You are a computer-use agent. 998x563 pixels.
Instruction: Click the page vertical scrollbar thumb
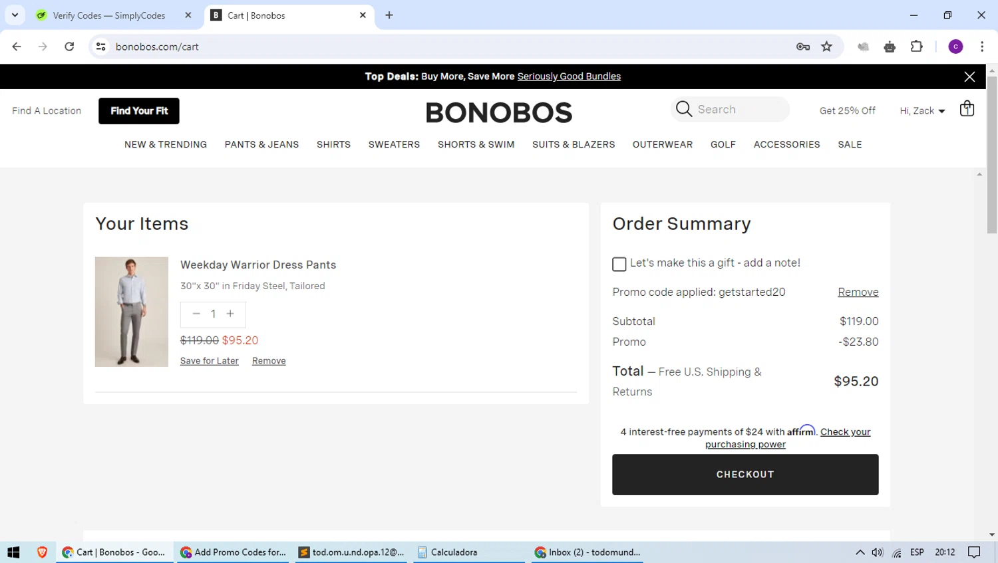[992, 155]
